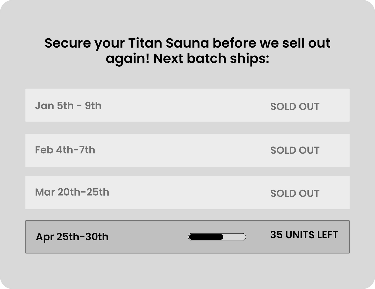Click the 35 UNITS LEFT label
Image resolution: width=375 pixels, height=289 pixels.
[x=304, y=235]
